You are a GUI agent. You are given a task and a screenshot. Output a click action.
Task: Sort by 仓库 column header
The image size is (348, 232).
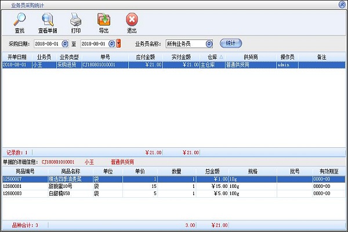[x=211, y=57]
